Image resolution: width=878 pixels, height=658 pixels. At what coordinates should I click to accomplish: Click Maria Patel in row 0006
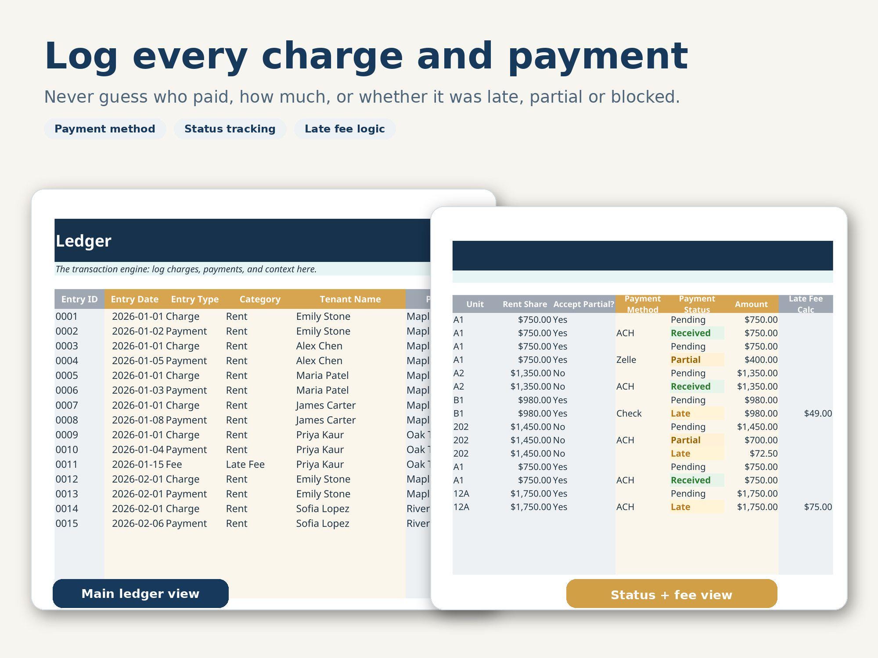coord(322,390)
